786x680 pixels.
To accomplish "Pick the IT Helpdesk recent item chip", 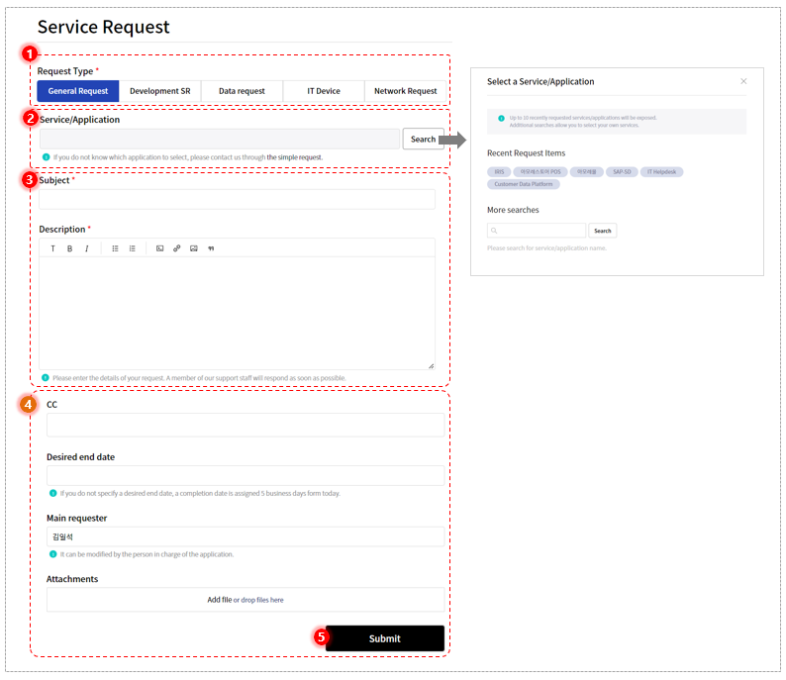I will (661, 172).
